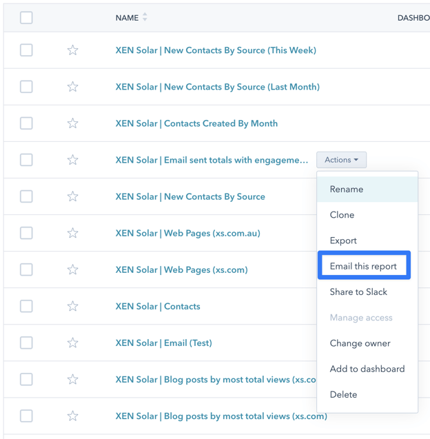430x439 pixels.
Task: Check the Web Pages (xs.com.au) row box
Action: (x=26, y=233)
